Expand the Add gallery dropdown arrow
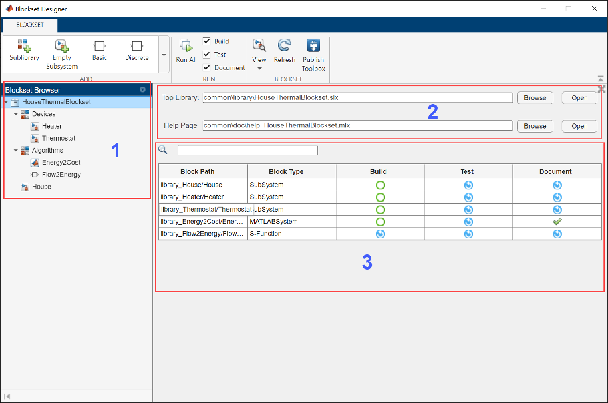Screen dimensions: 608x403 [x=164, y=55]
